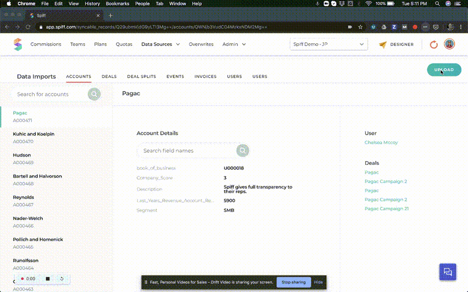Click the Z extension icon
468x292 pixels.
click(x=394, y=27)
